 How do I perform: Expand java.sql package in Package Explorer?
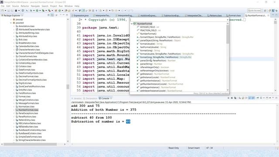(x=11, y=19)
